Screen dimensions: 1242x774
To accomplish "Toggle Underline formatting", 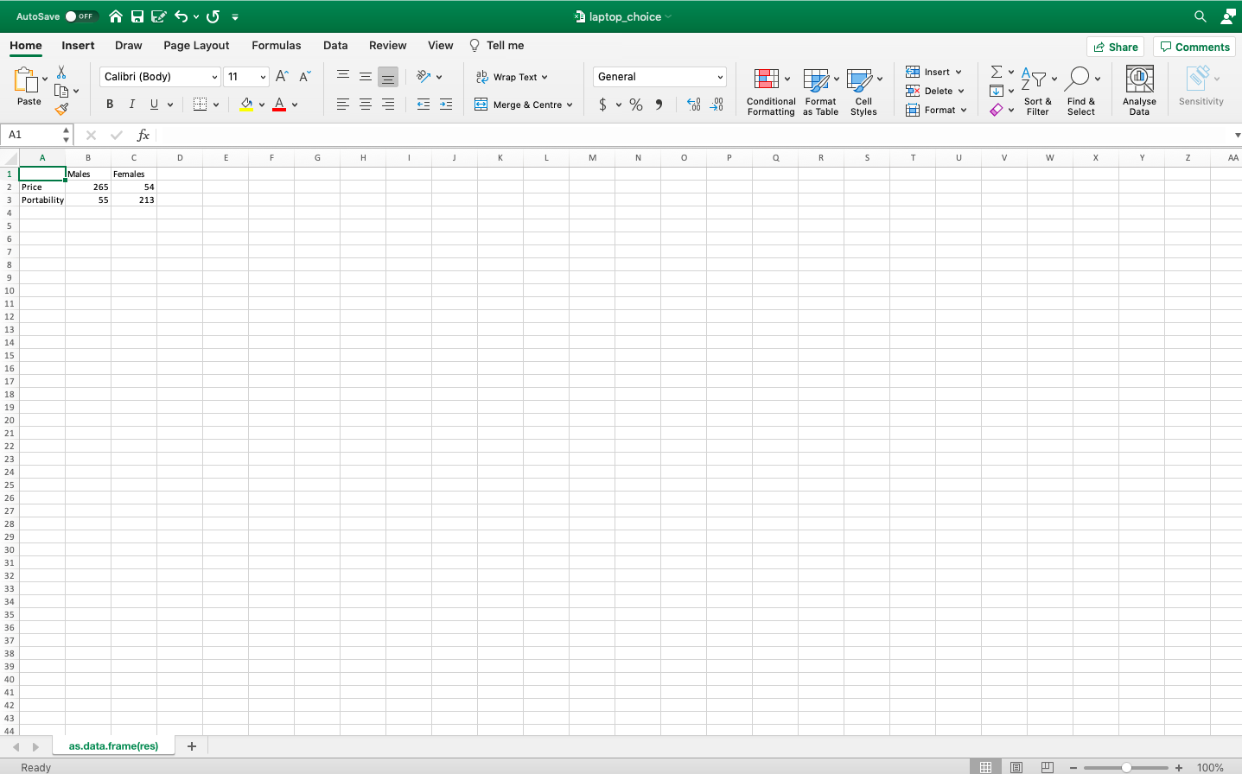I will coord(155,105).
